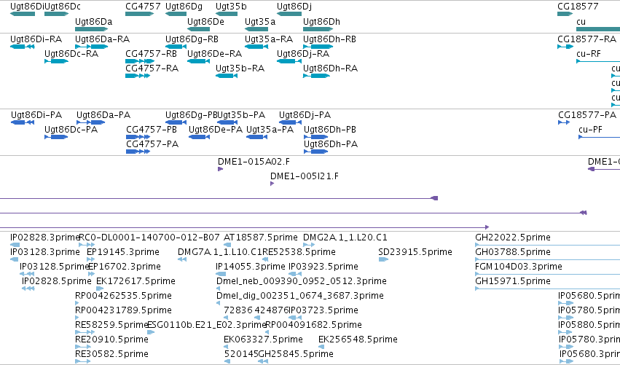This screenshot has width=620, height=365.
Task: Select the cu gene bar
Action: 598,29
